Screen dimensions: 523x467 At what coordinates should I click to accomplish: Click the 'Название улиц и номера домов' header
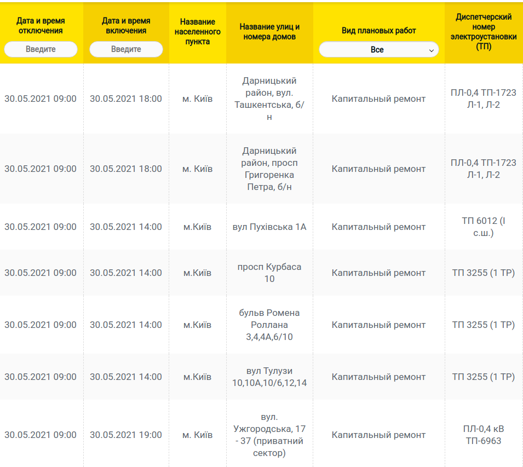(x=269, y=32)
